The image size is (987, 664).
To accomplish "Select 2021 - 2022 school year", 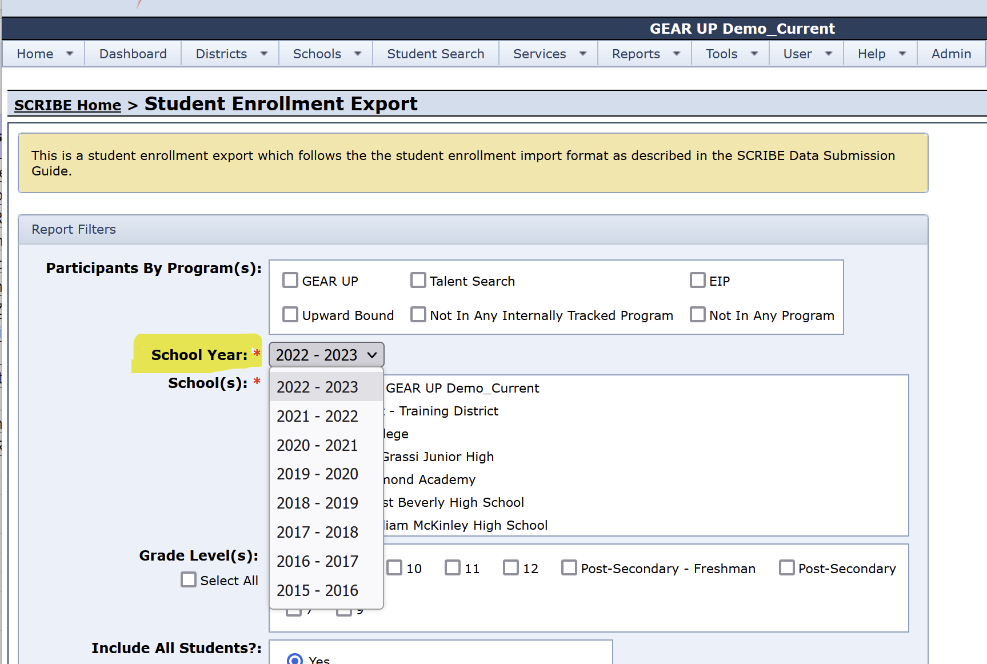I will pyautogui.click(x=326, y=416).
